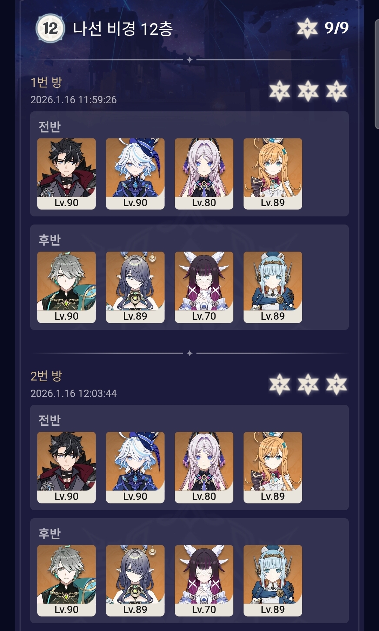This screenshot has height=631, width=379.
Task: Select black-haired Lv.90 character in room 1 first half
Action: [x=66, y=174]
